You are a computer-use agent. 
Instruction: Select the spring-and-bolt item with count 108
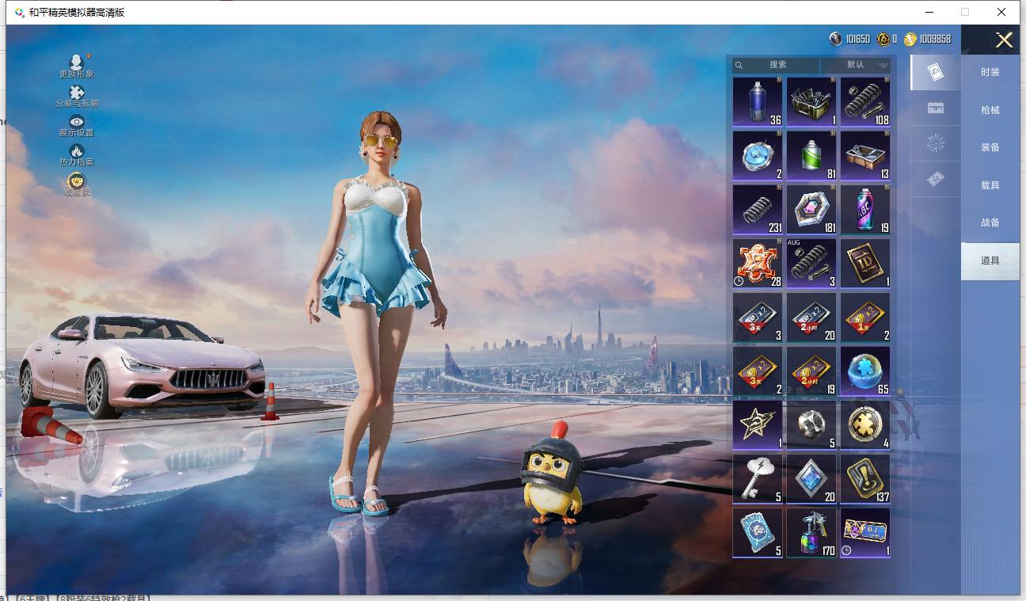(865, 102)
